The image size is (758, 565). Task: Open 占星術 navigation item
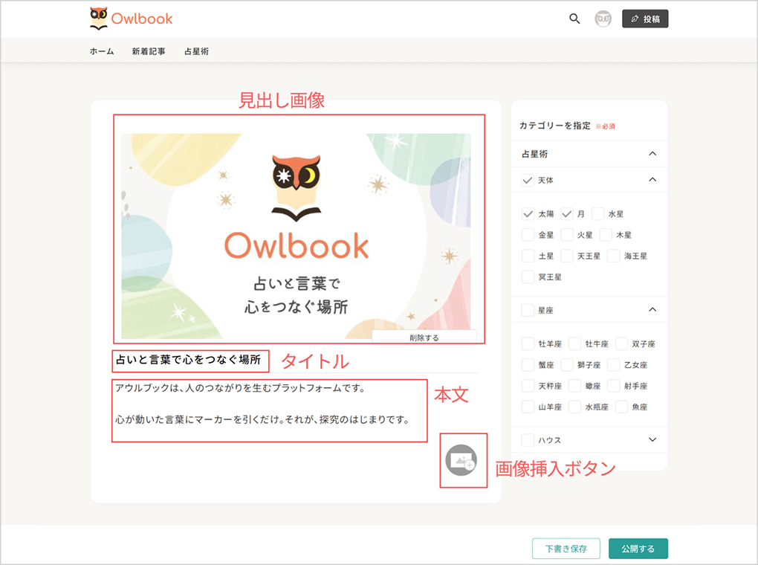[x=196, y=51]
